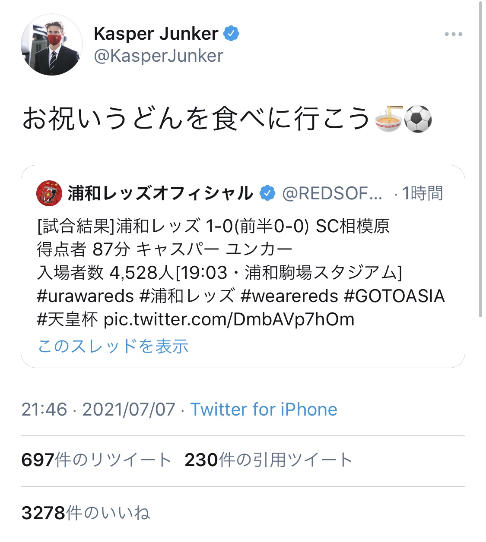486x542 pixels.
Task: Open the #urawareds hashtag
Action: (x=86, y=296)
